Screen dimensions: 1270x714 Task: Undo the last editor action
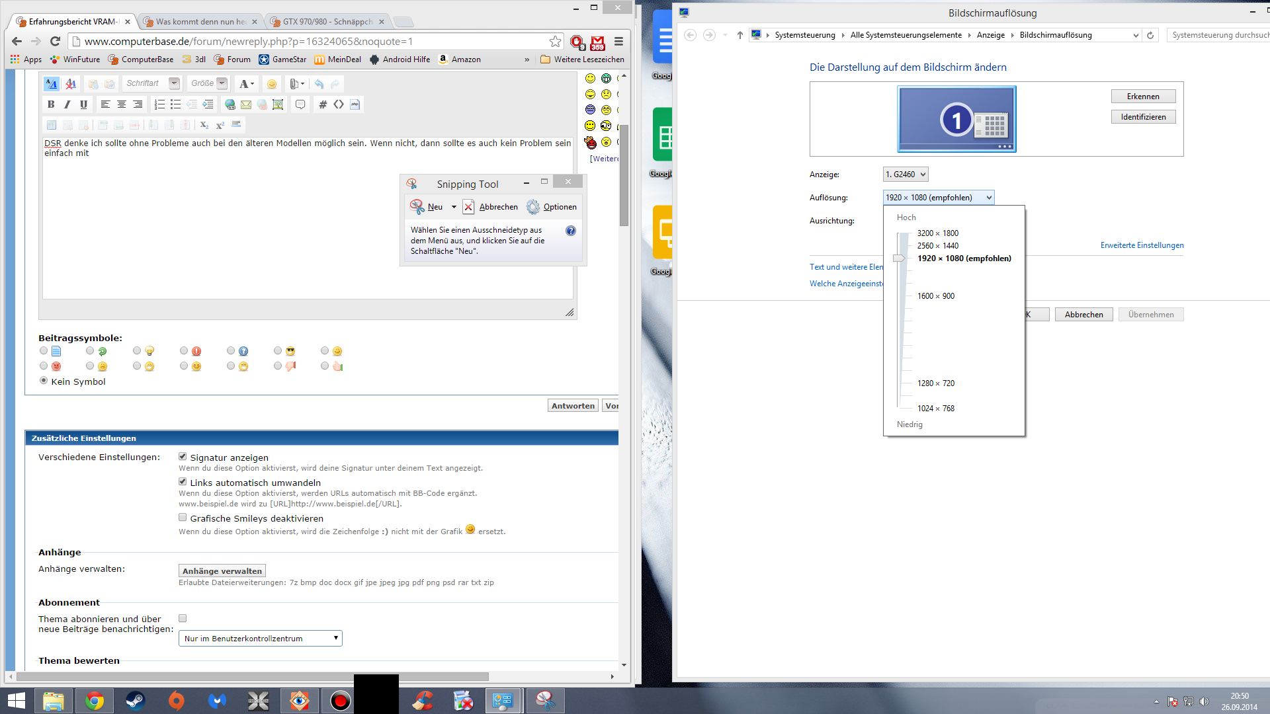[x=319, y=84]
